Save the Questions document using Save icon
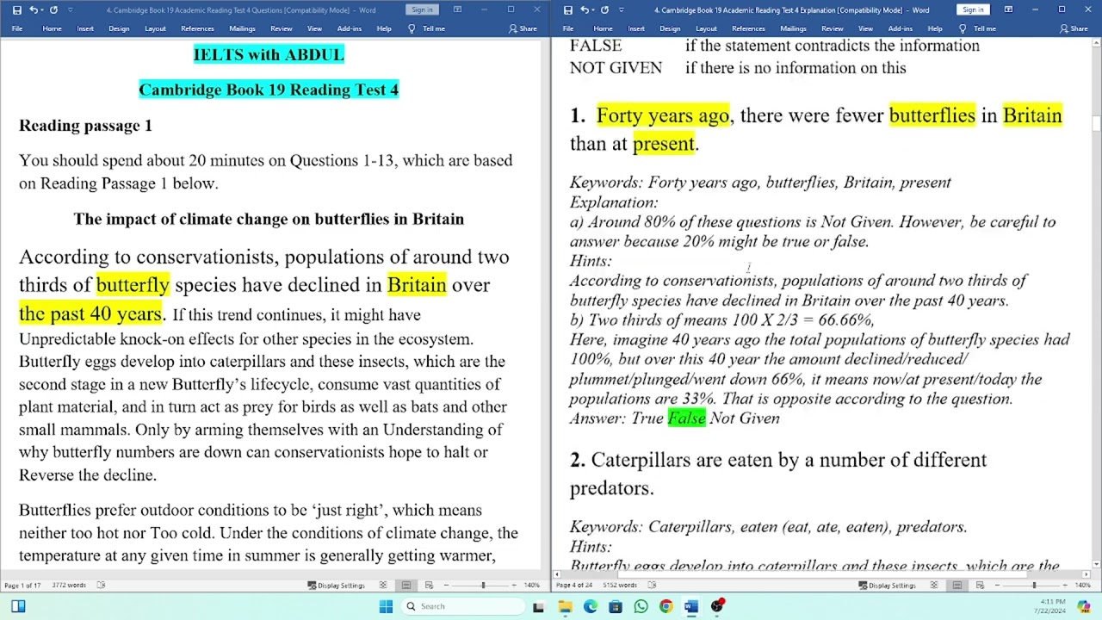1102x620 pixels. 16,10
